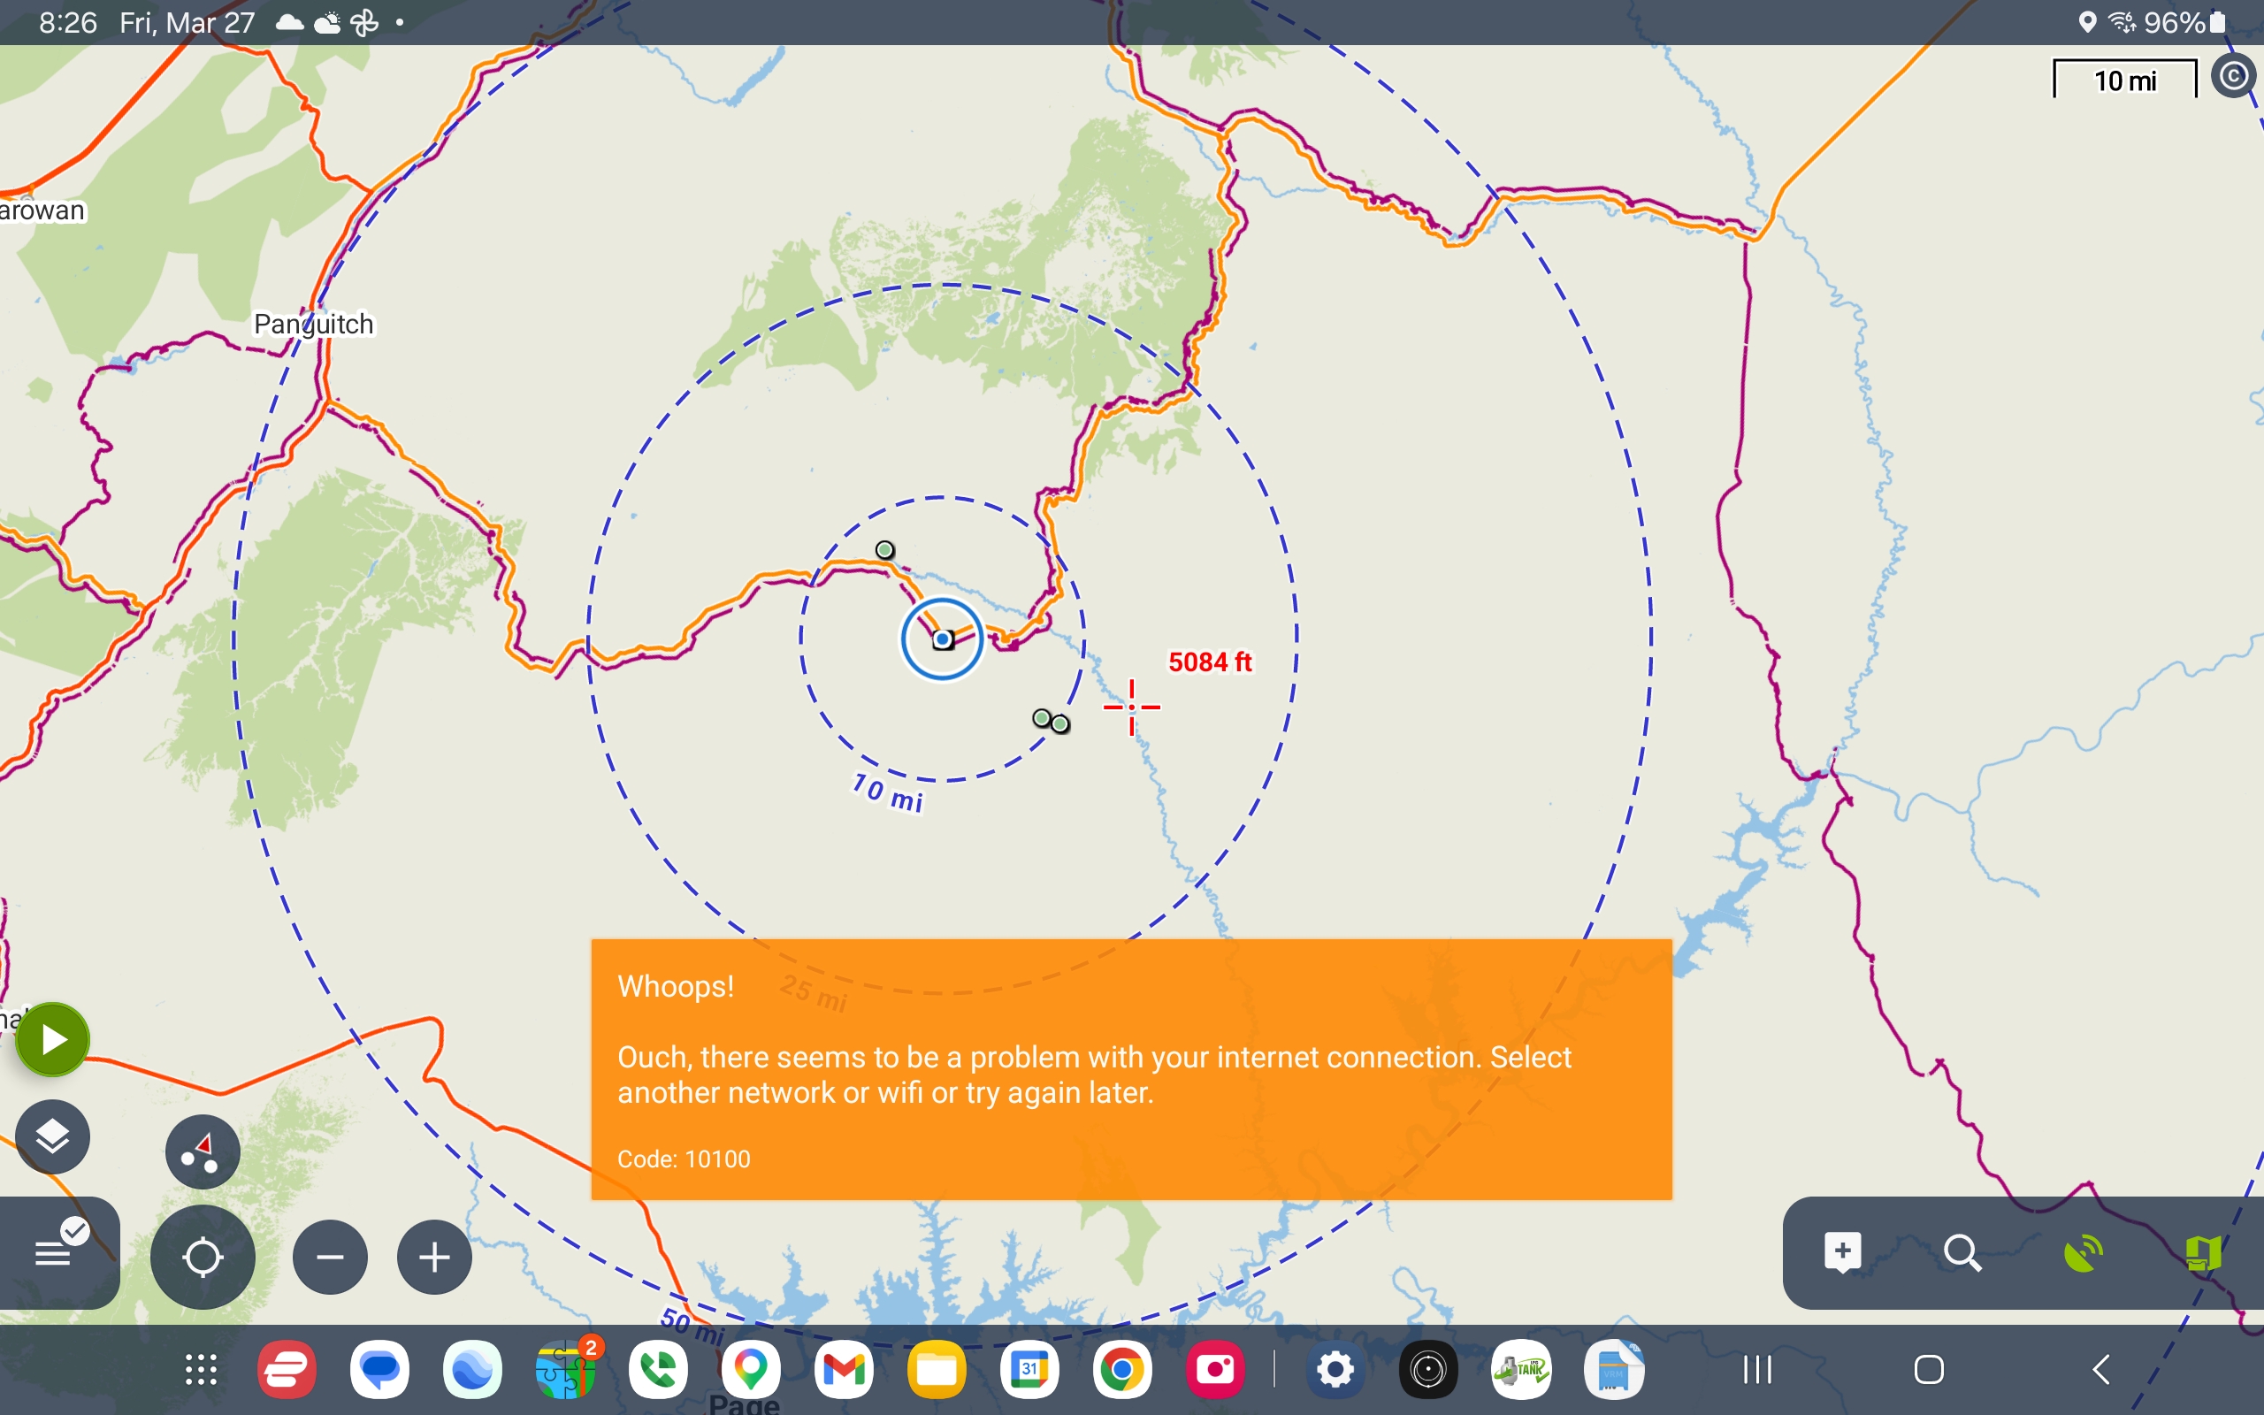The height and width of the screenshot is (1415, 2264).
Task: Tap the route planner icon
Action: click(202, 1152)
